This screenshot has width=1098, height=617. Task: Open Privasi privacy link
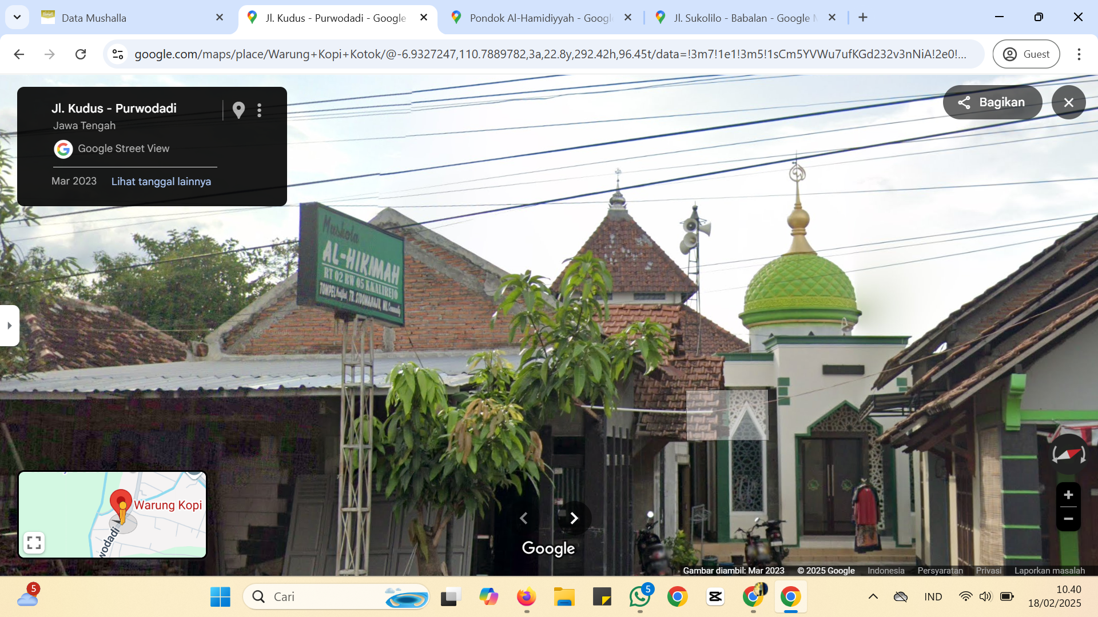coord(989,571)
